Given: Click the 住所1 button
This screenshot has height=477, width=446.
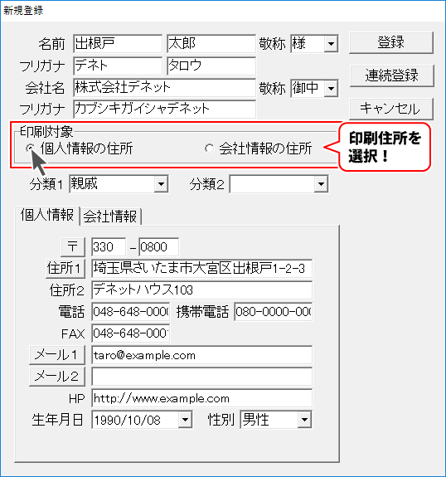Looking at the screenshot, I should [x=65, y=269].
